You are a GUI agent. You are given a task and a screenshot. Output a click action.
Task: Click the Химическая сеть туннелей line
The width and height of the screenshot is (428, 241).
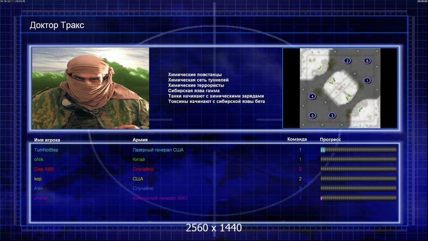point(198,80)
